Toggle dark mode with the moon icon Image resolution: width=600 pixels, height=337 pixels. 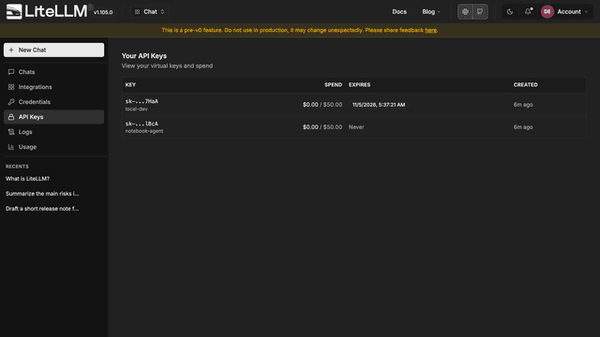click(x=510, y=12)
